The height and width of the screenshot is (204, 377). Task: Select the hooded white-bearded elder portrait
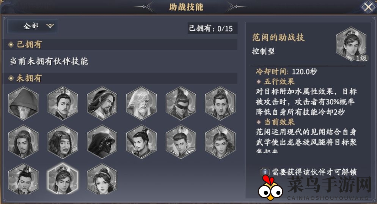click(23, 103)
